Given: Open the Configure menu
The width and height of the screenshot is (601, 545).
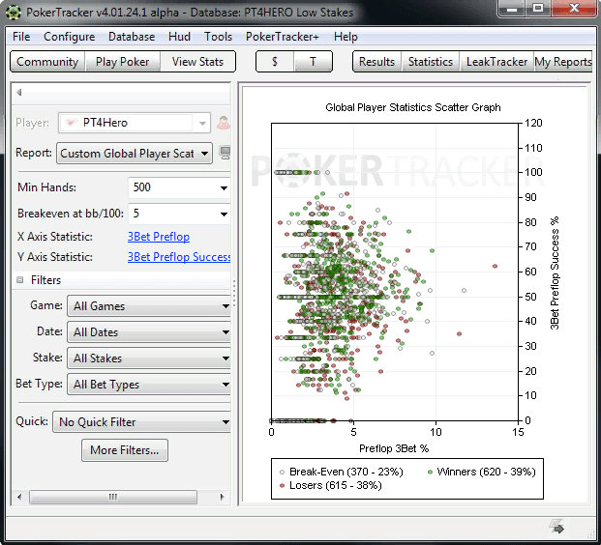Looking at the screenshot, I should [69, 37].
